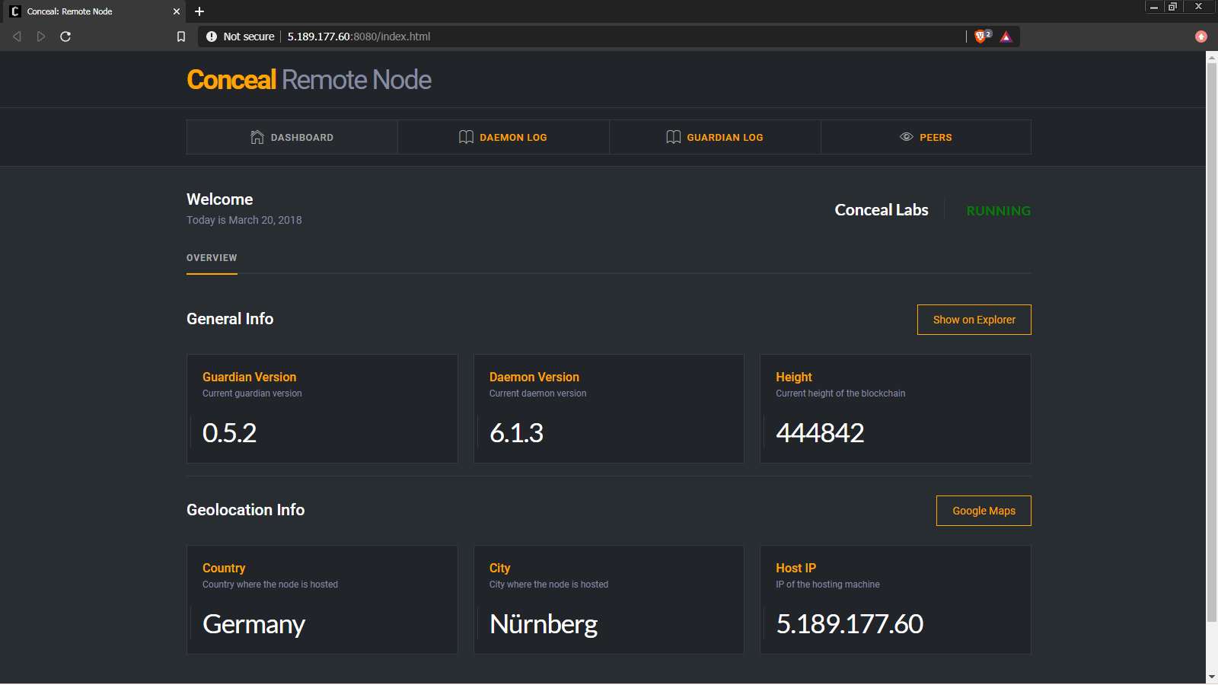Click the scrollbar down arrow
Image resolution: width=1218 pixels, height=685 pixels.
pos(1211,677)
